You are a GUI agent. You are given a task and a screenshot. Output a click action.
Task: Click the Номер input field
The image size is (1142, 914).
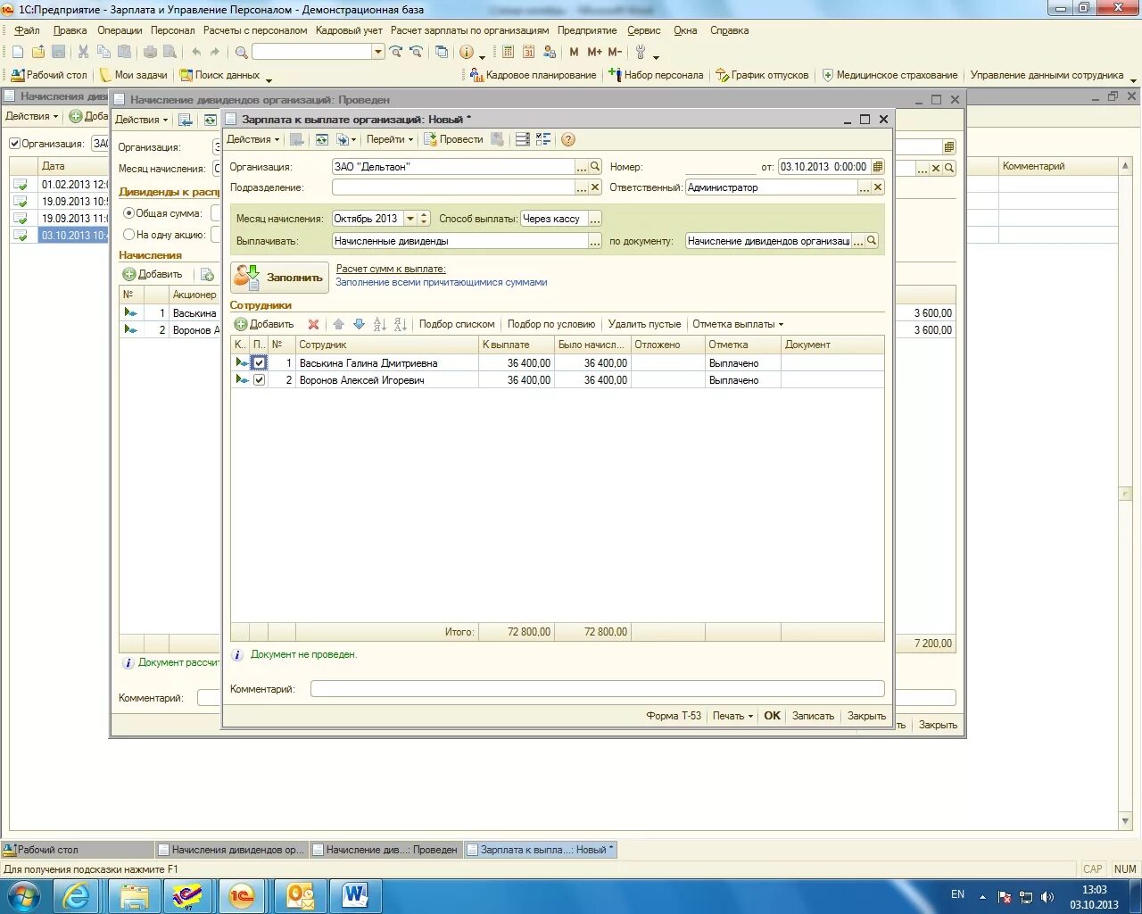719,167
